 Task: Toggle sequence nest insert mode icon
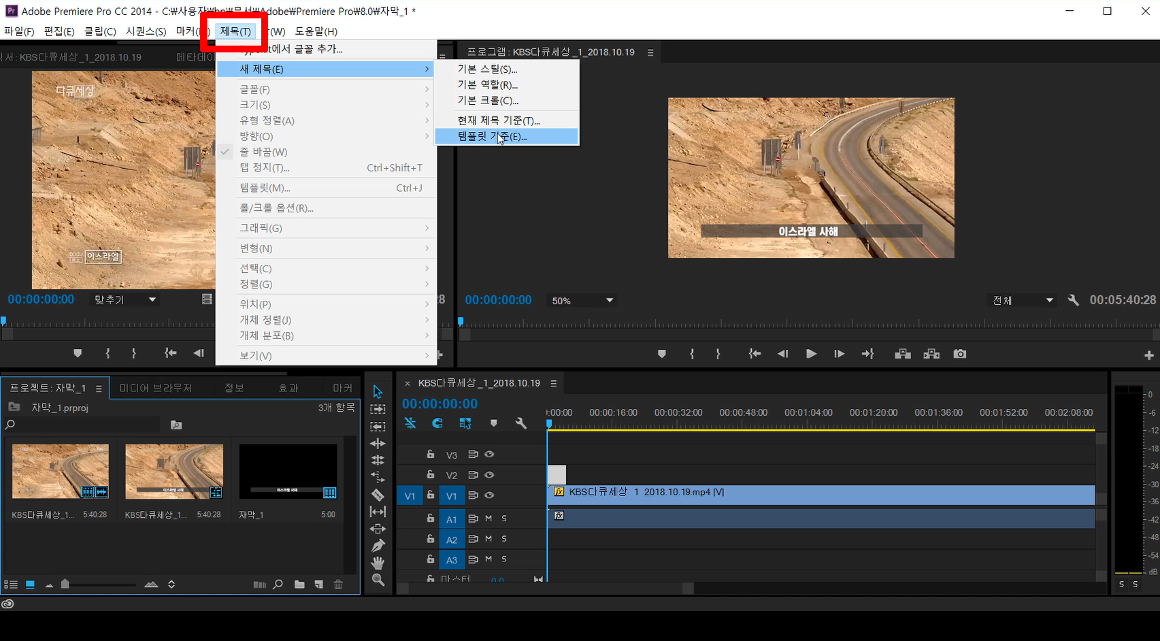(x=410, y=423)
